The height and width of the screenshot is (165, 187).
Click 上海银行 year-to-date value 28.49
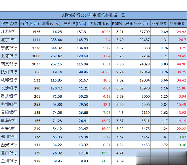181,56
